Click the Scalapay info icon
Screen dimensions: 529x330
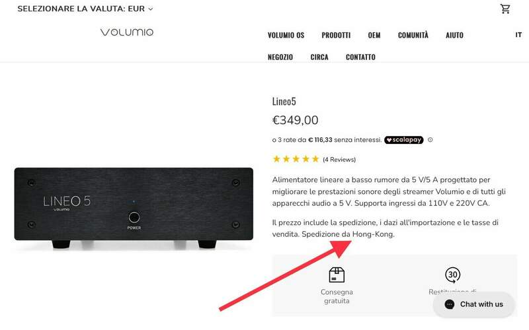pyautogui.click(x=430, y=140)
